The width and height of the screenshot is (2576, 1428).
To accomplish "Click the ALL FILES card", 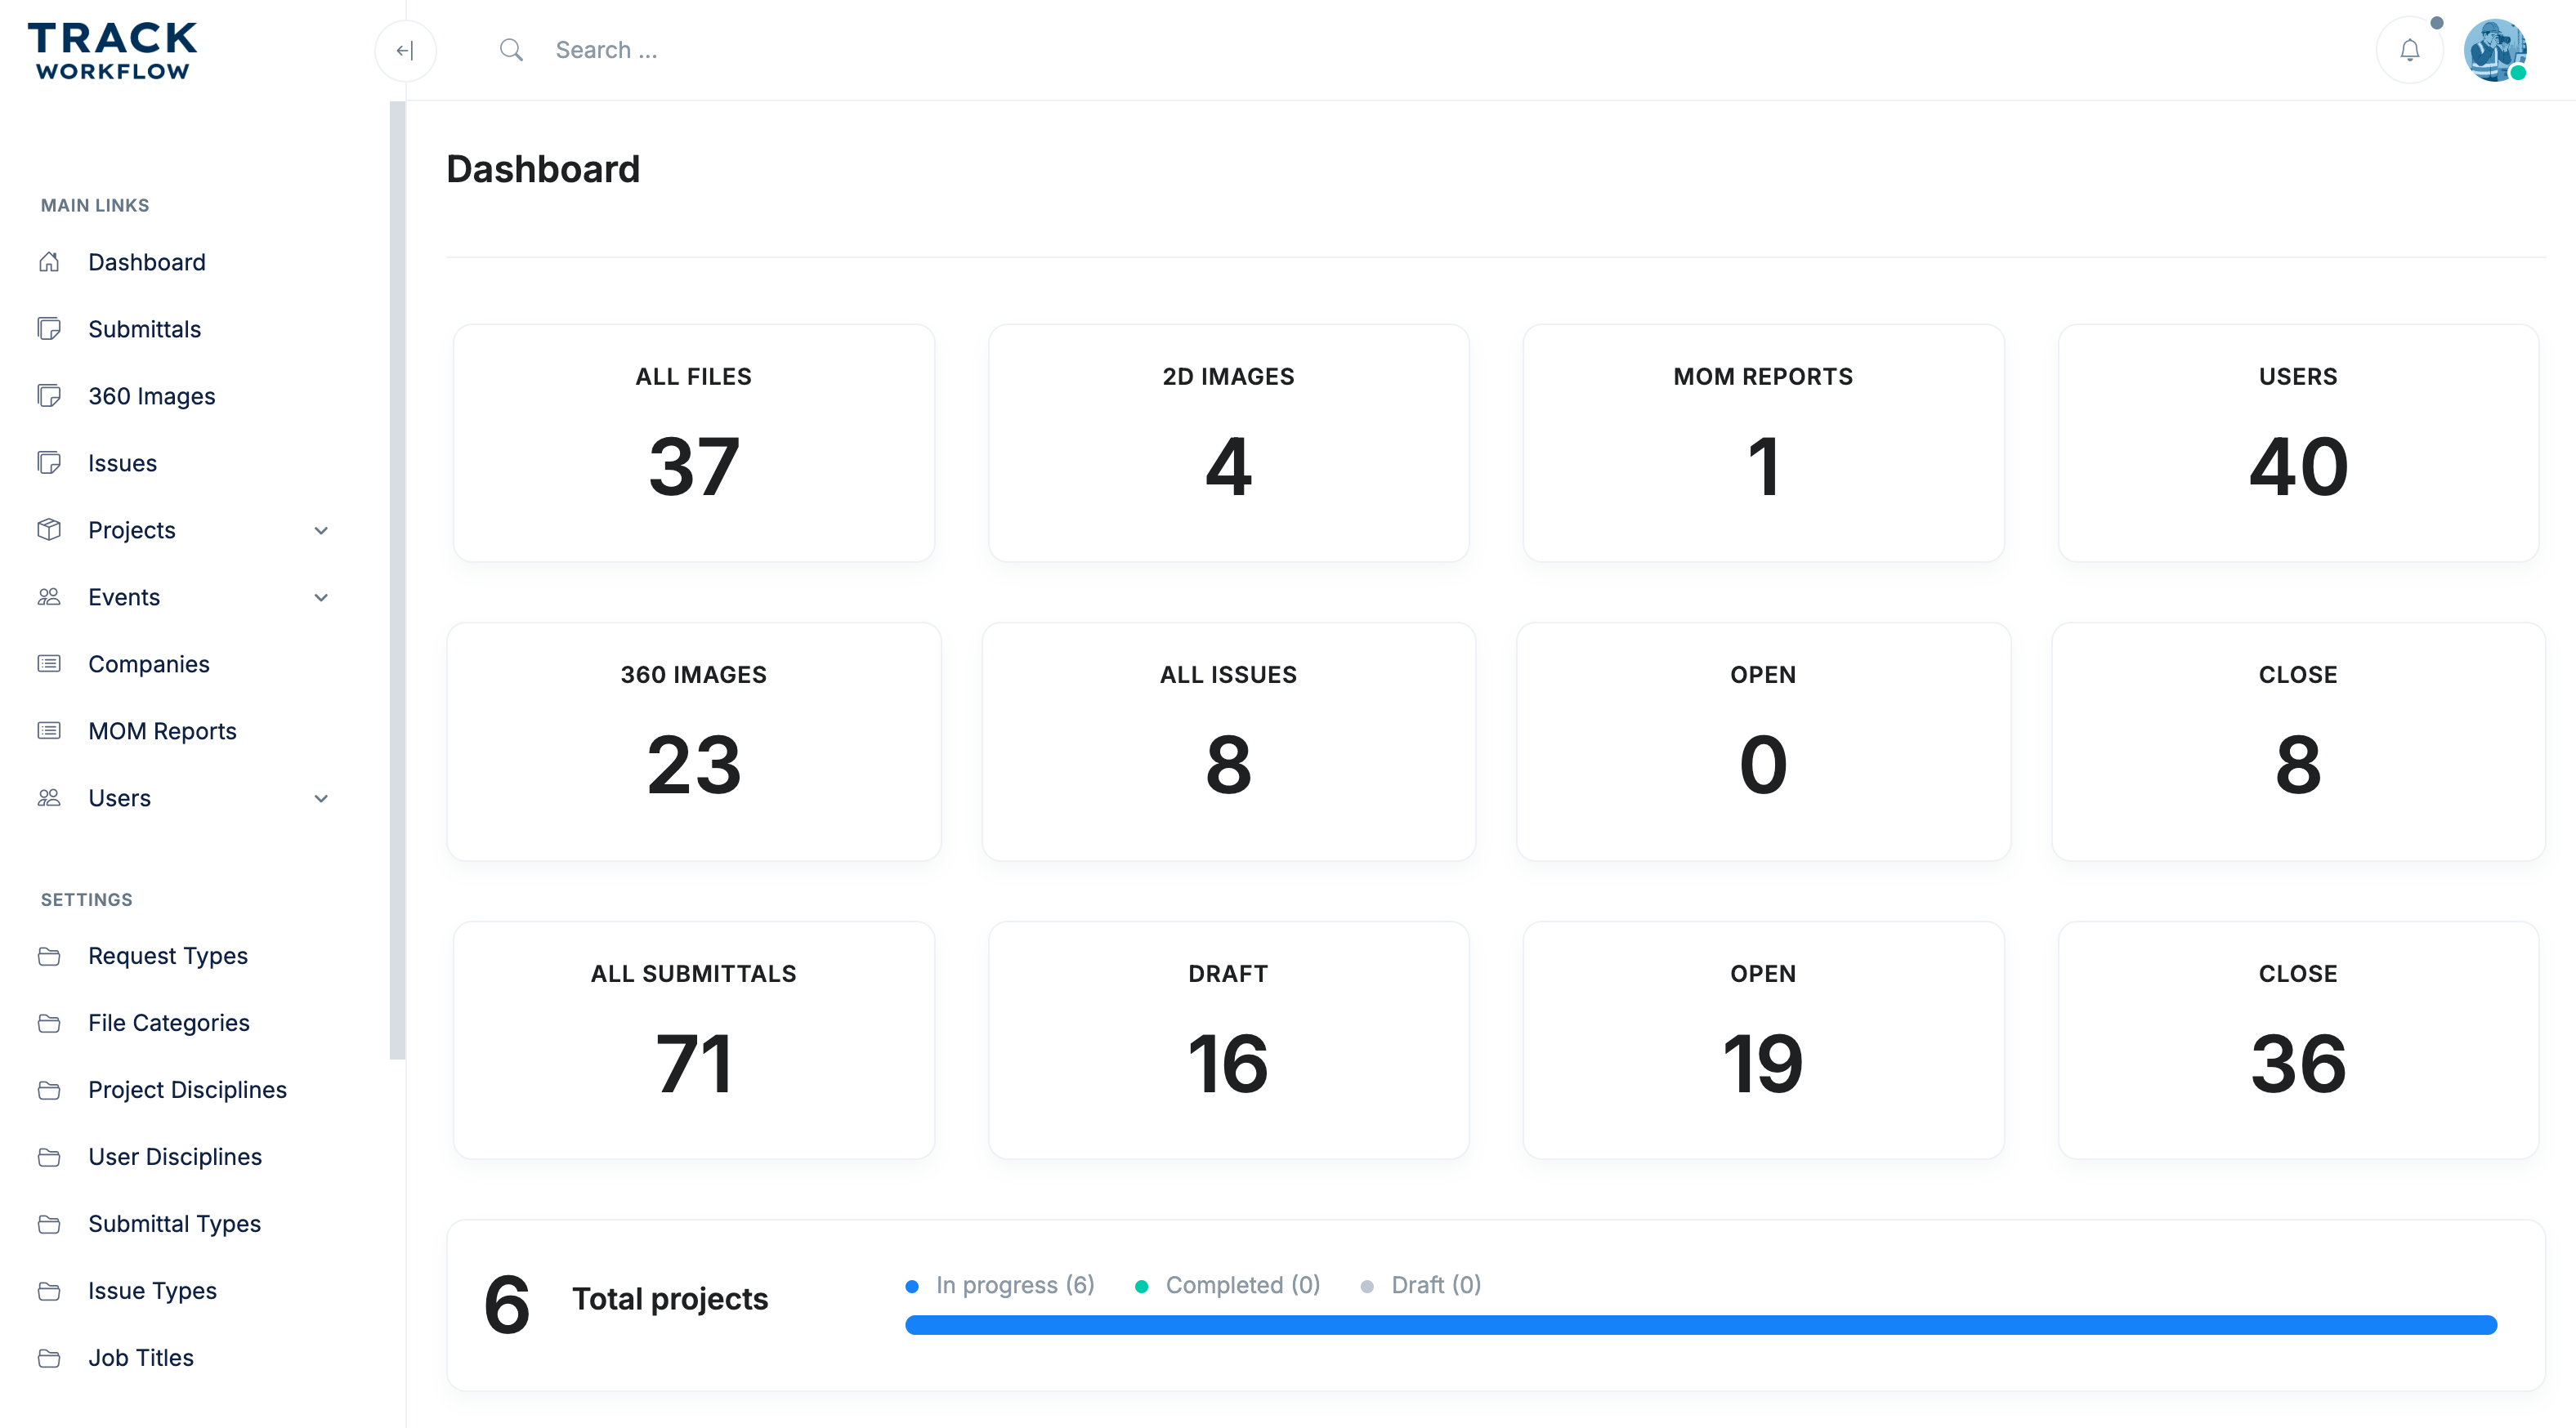I will (693, 443).
